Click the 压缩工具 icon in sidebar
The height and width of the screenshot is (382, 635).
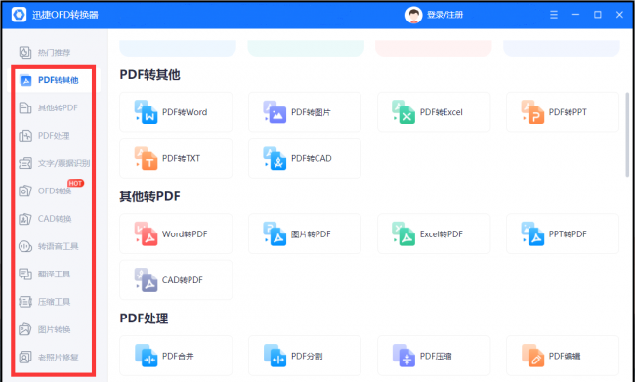pos(25,302)
